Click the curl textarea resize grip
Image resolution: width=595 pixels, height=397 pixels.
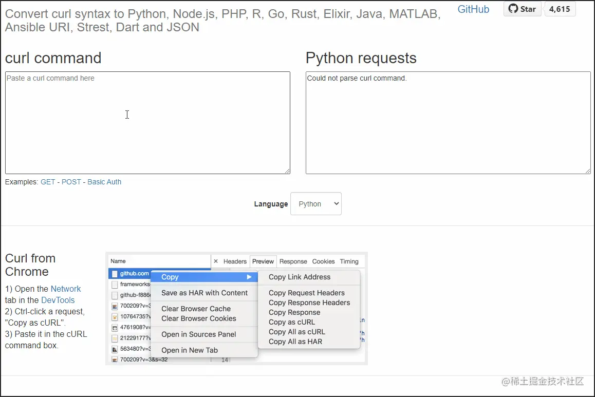coord(287,171)
